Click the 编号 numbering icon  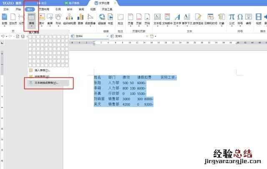[x=249, y=17]
